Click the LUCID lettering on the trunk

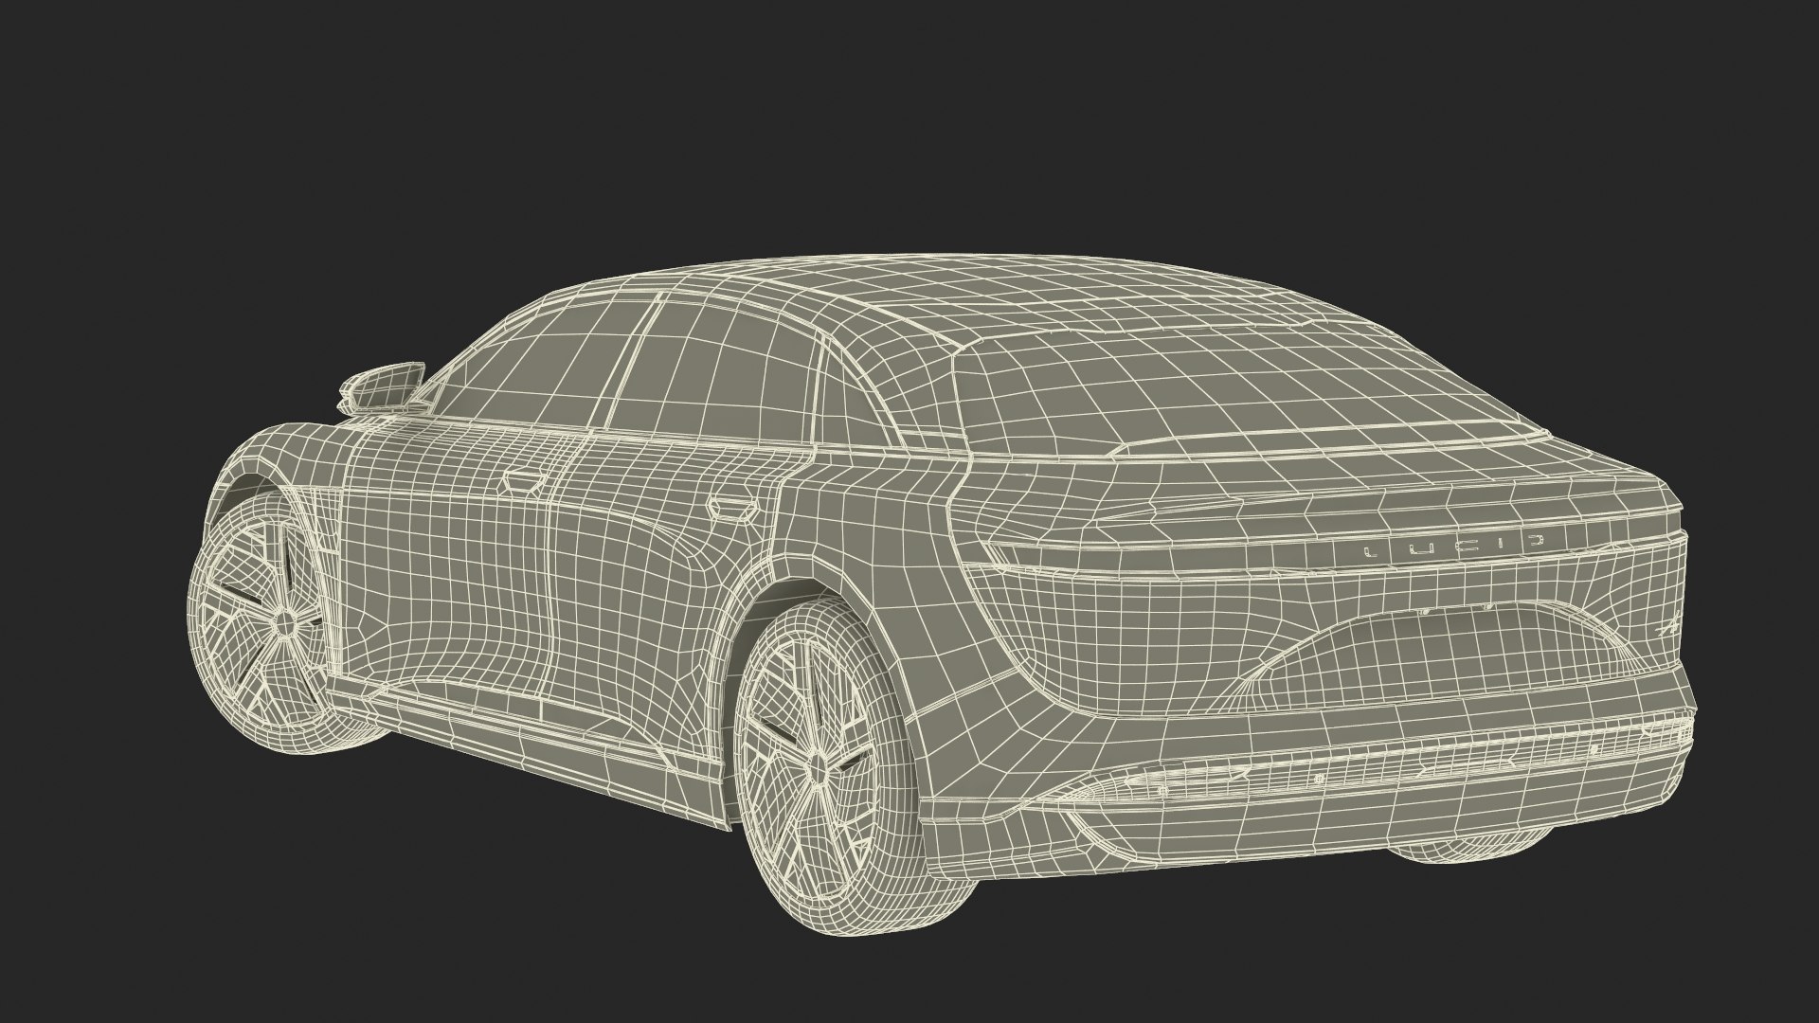[1452, 547]
